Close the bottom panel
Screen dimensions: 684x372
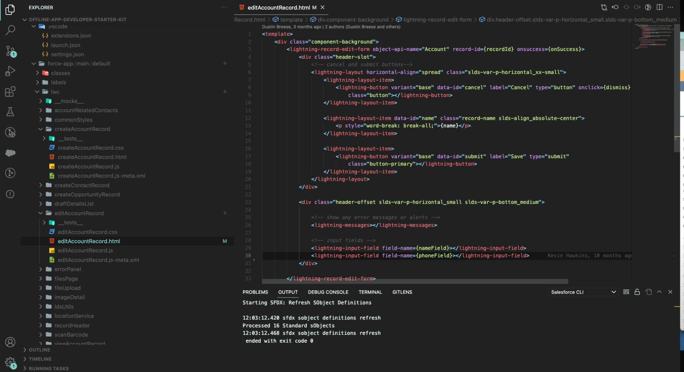[670, 292]
